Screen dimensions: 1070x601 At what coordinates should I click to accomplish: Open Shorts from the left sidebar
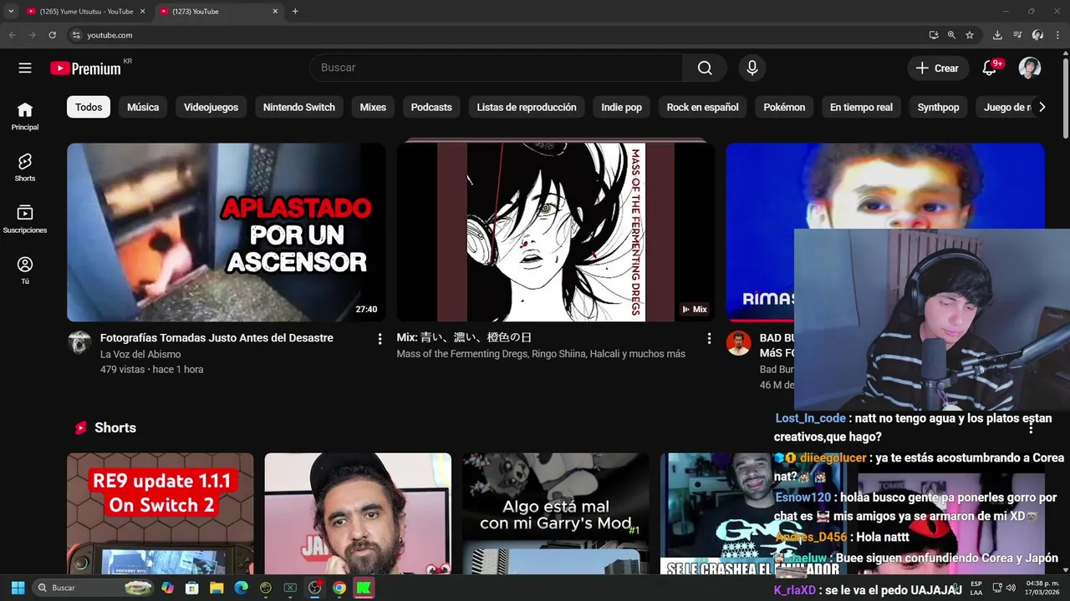[25, 167]
